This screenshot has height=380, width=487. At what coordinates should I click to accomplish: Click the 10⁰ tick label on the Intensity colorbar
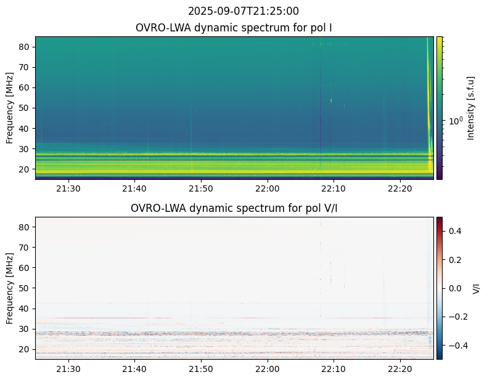[454, 121]
